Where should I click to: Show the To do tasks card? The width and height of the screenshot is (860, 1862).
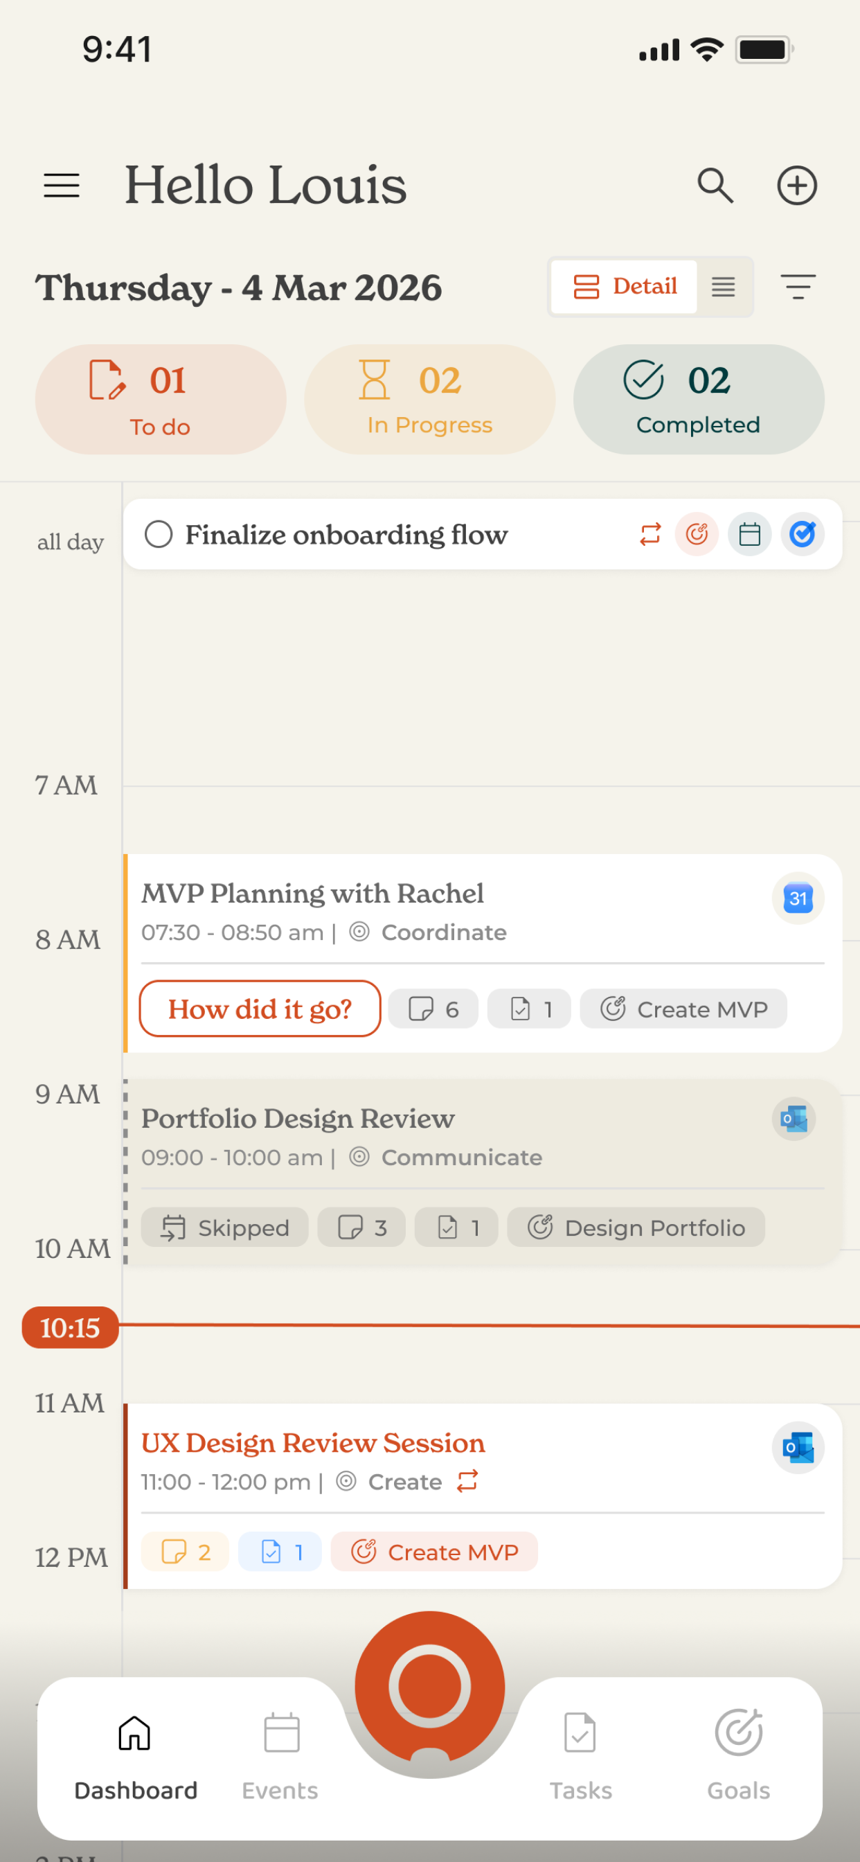[161, 399]
